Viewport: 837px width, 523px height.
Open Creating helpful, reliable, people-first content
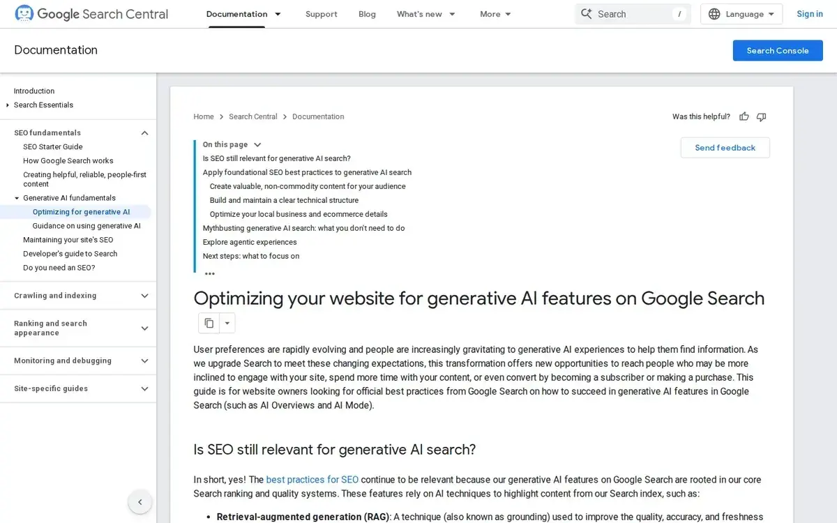point(84,179)
